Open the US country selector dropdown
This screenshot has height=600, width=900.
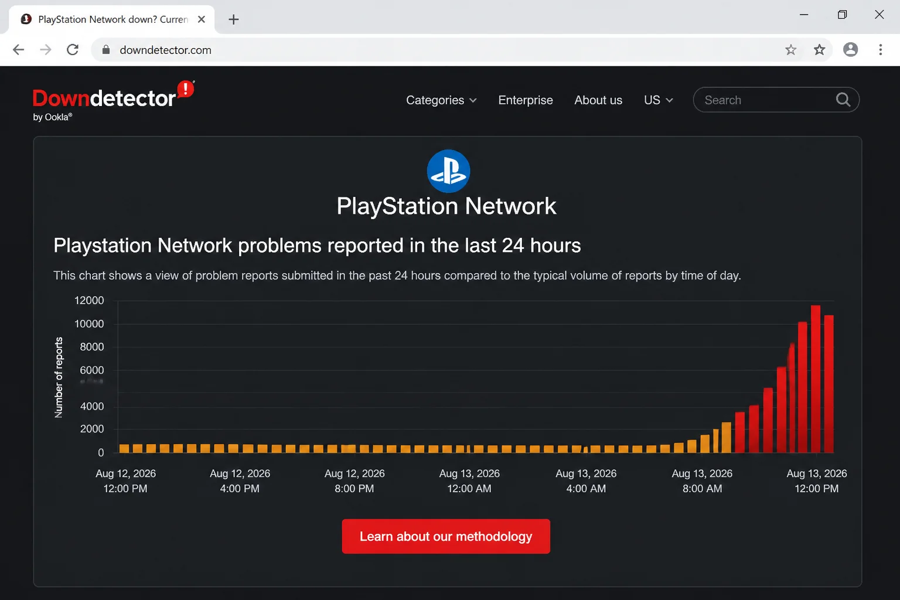coord(658,100)
